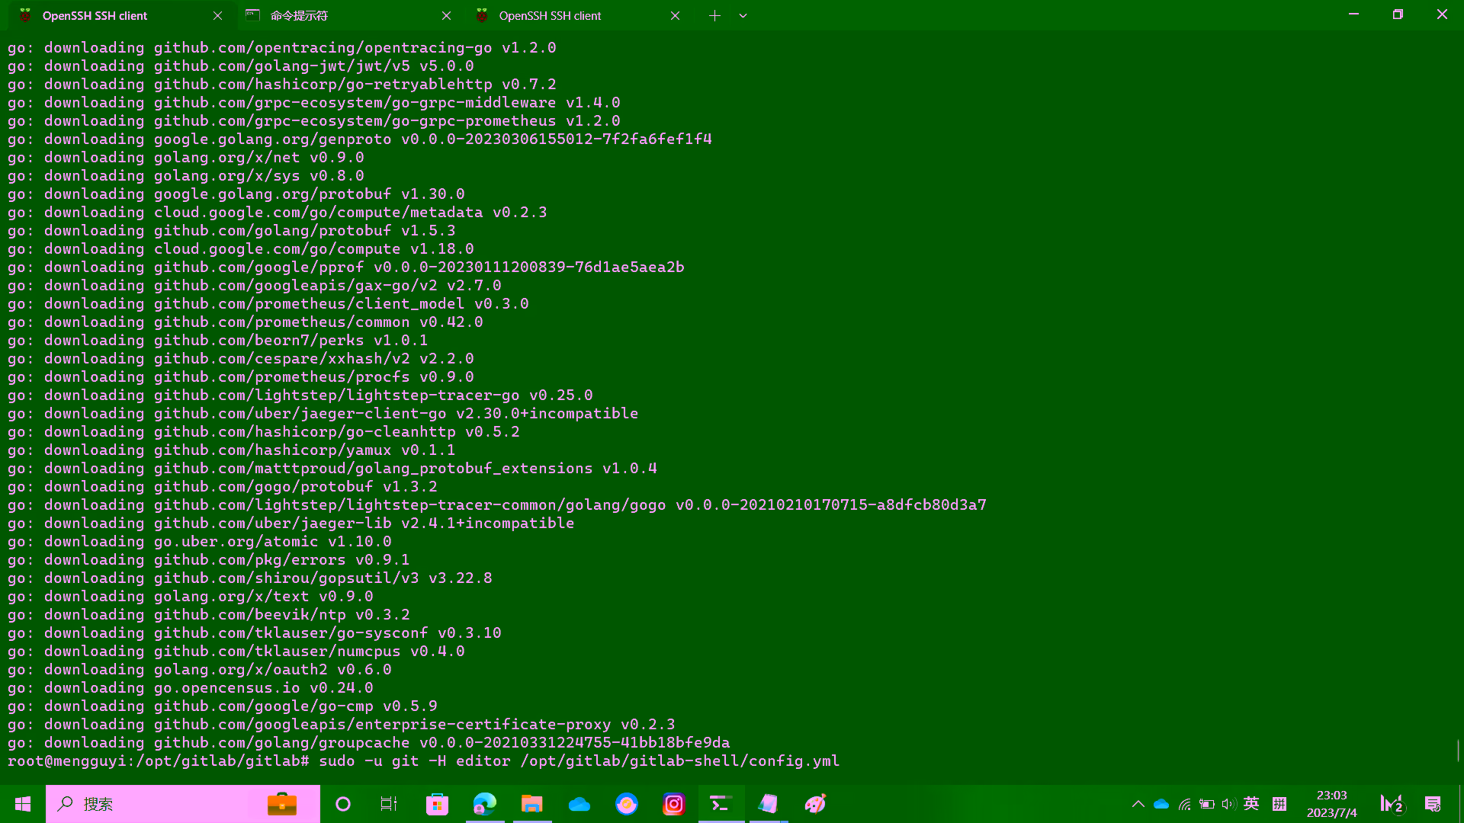Close the 命令提示符 tab
Screen dimensions: 1464x823
[x=446, y=15]
